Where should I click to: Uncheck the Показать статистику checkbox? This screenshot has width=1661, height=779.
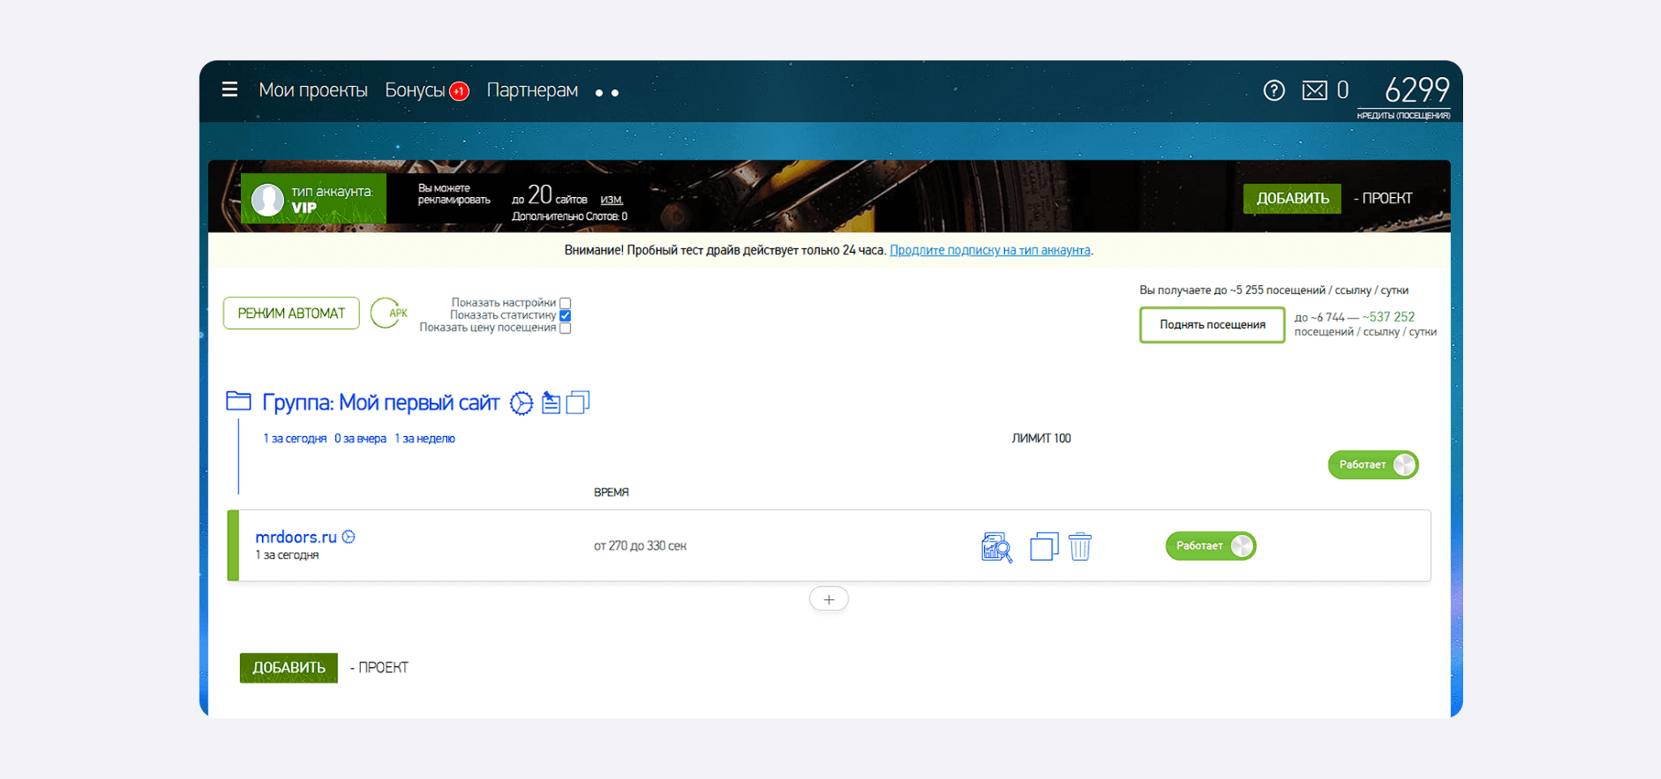pyautogui.click(x=565, y=315)
